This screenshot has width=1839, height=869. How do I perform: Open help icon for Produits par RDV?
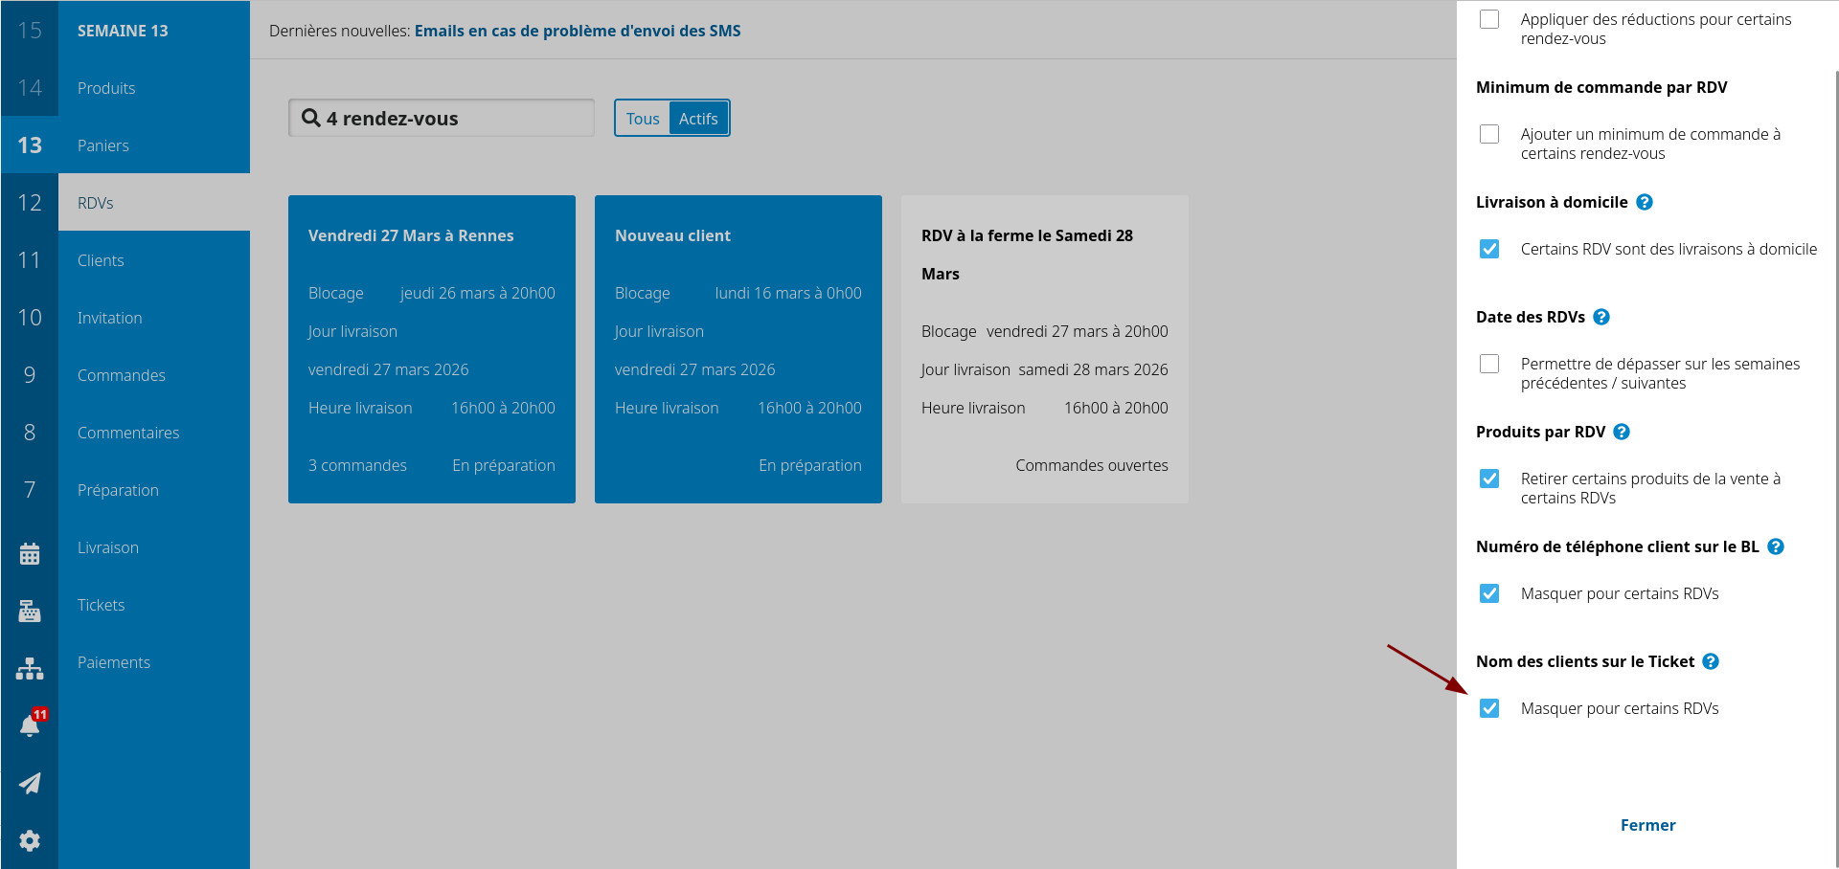click(1621, 432)
